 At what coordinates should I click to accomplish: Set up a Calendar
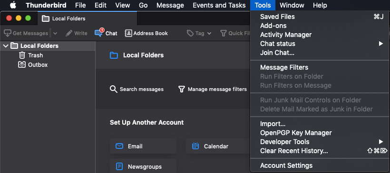218,146
